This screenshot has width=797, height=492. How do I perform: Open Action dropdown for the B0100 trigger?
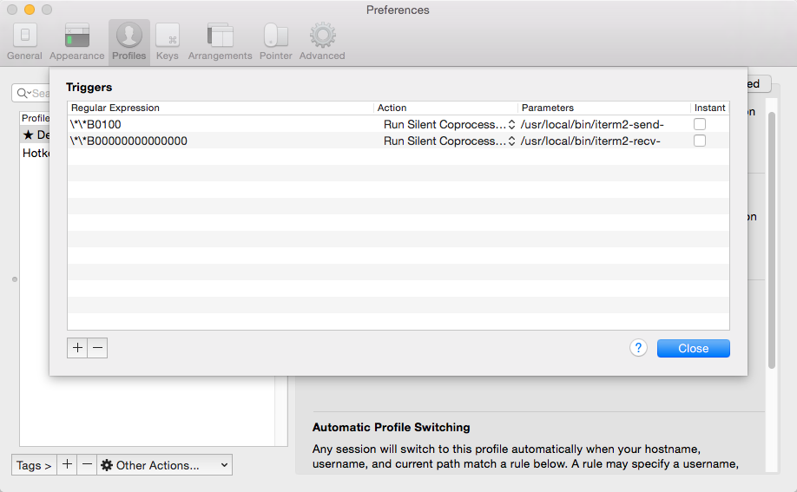tap(447, 124)
